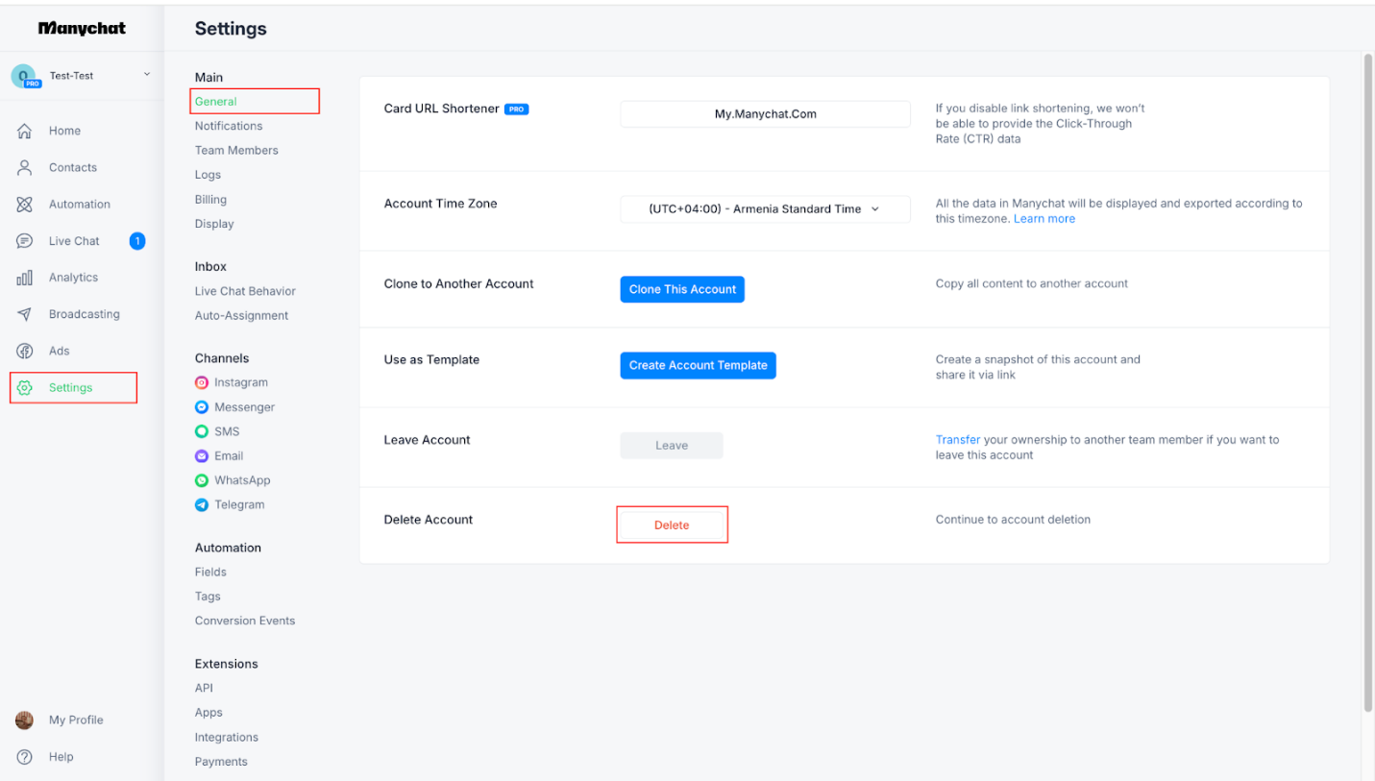Expand the Account Time Zone dropdown

765,209
